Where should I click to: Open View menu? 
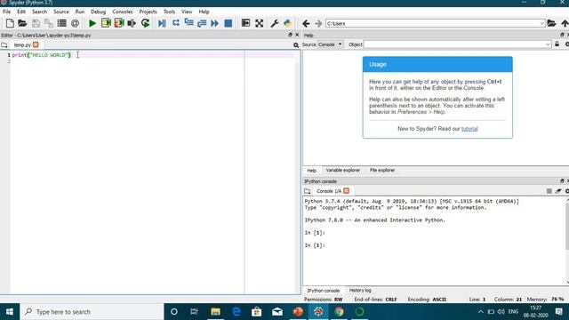[x=187, y=12]
